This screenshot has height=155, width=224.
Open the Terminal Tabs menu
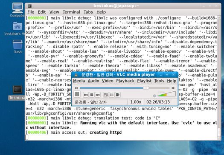point(88,12)
